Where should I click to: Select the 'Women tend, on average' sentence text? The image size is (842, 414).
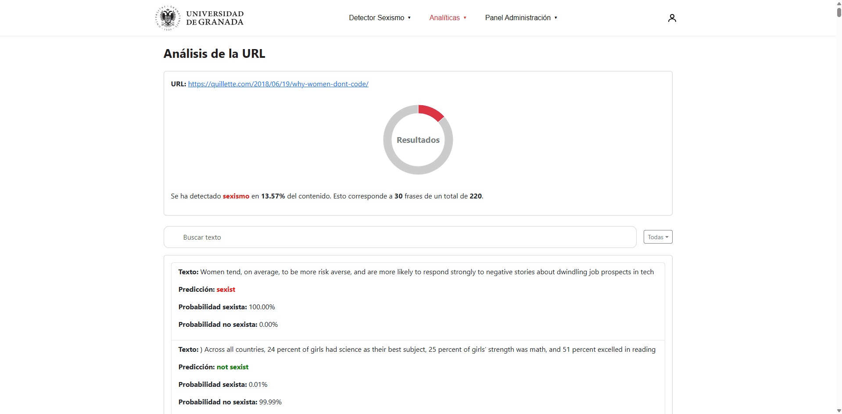click(x=427, y=272)
